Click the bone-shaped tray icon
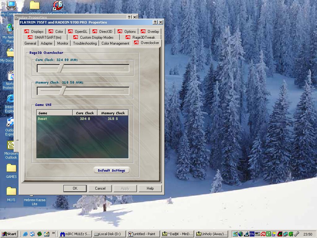This screenshot has height=238, width=317. (296, 234)
